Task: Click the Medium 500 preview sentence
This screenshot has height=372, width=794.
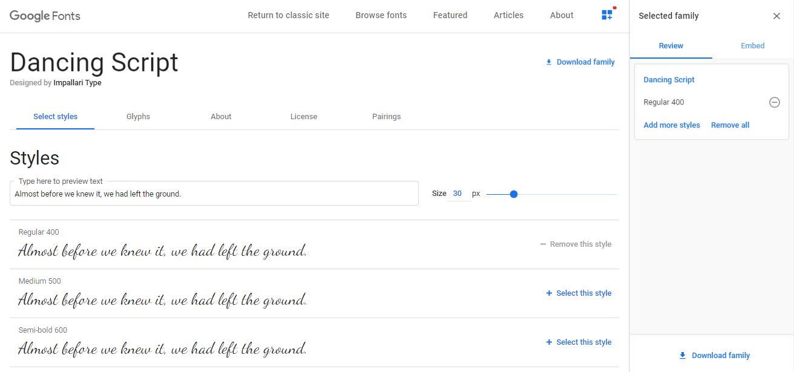Action: tap(162, 299)
